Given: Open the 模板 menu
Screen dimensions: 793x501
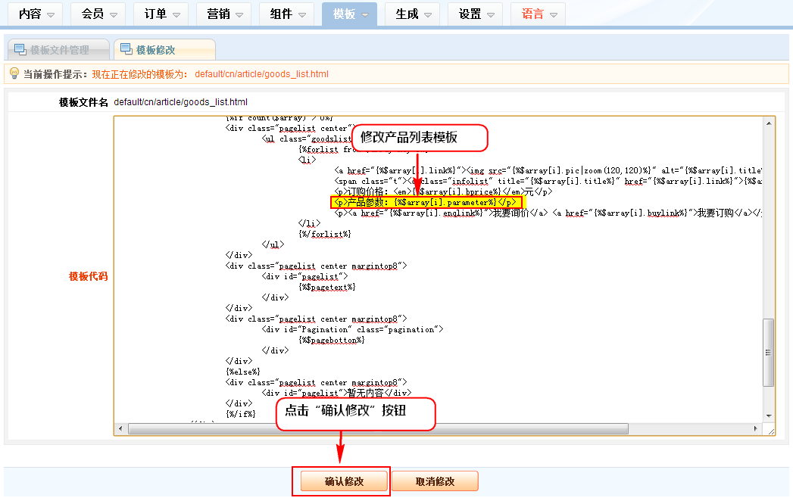Looking at the screenshot, I should [x=345, y=14].
